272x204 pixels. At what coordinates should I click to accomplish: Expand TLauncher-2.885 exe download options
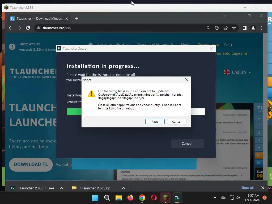(x=62, y=188)
